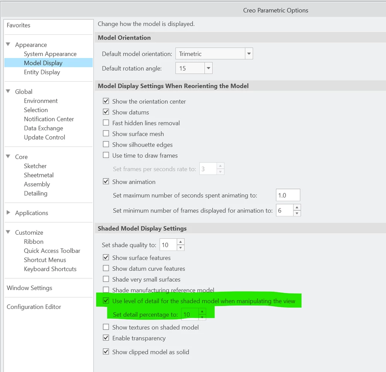Open Window Settings page
Viewport: 386px width, 372px height.
pyautogui.click(x=29, y=288)
